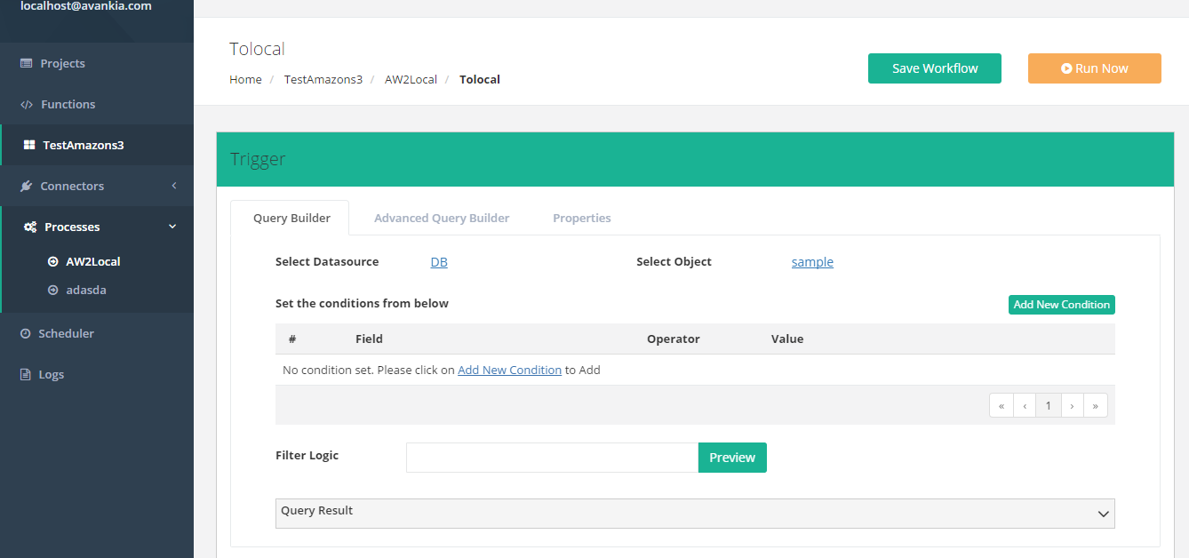This screenshot has width=1189, height=558.
Task: Go to the last page of conditions
Action: click(1096, 406)
